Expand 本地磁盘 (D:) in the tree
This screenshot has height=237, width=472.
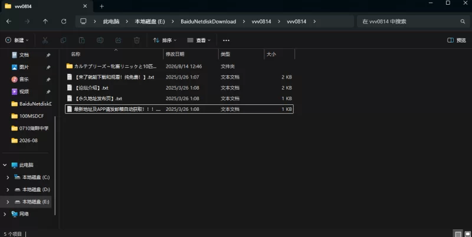click(x=8, y=189)
